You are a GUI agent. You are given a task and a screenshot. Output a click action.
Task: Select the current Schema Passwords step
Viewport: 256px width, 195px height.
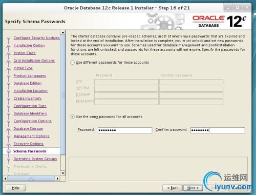point(30,151)
